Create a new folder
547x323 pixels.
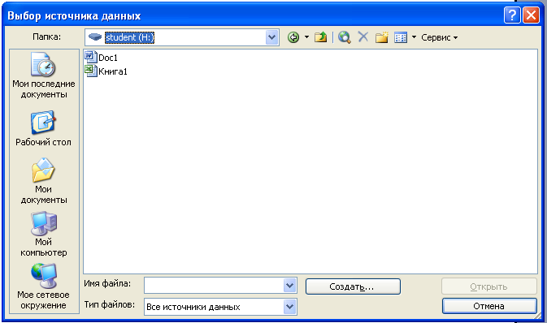[382, 37]
